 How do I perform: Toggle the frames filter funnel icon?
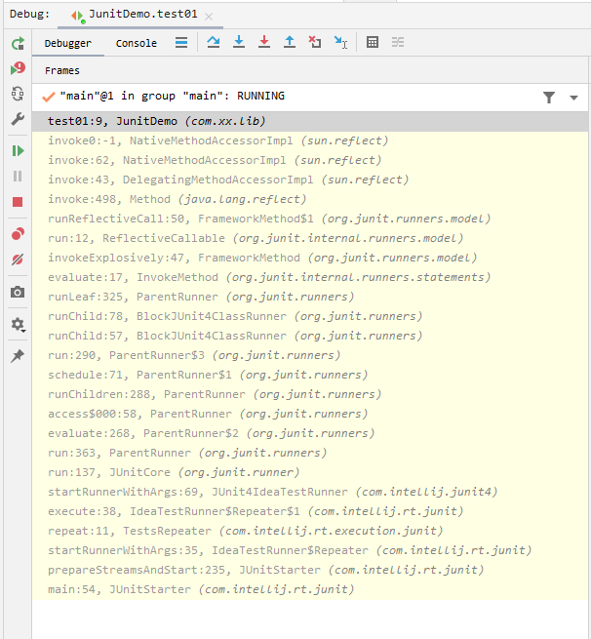pyautogui.click(x=549, y=98)
